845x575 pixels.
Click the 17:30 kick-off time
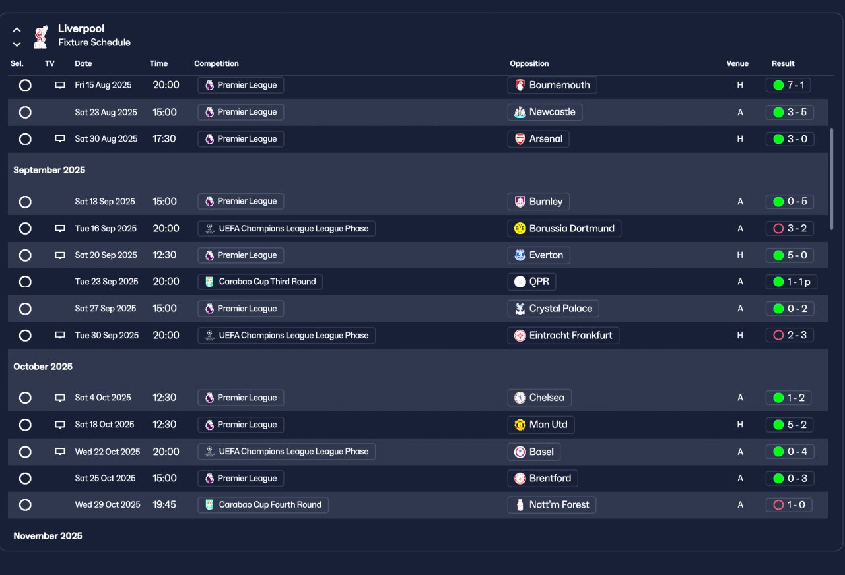point(164,139)
